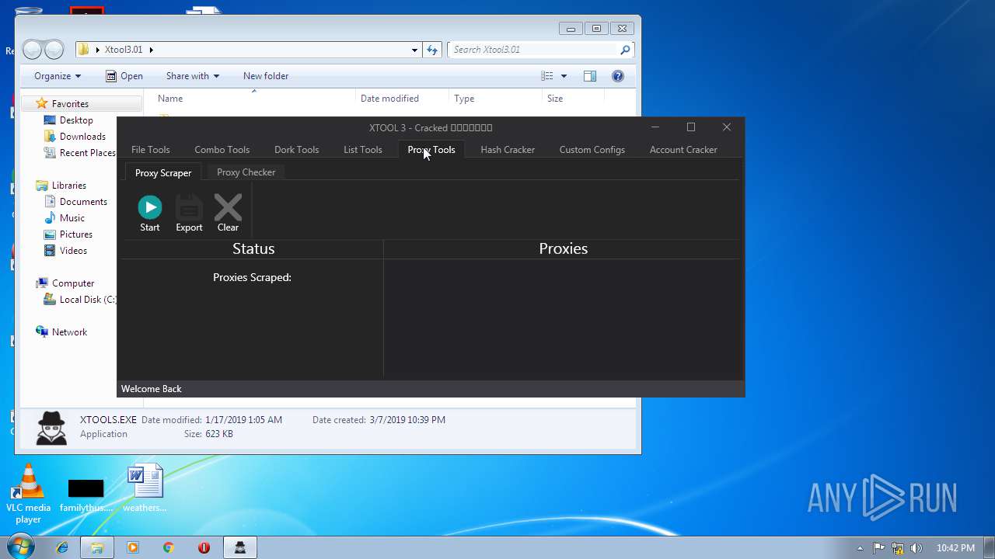Change view icon in Explorer toolbar
The height and width of the screenshot is (559, 995).
click(x=547, y=76)
